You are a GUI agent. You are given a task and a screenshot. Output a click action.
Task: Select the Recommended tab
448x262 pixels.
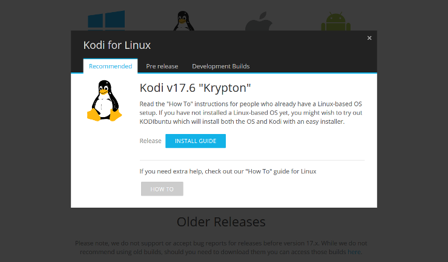110,66
